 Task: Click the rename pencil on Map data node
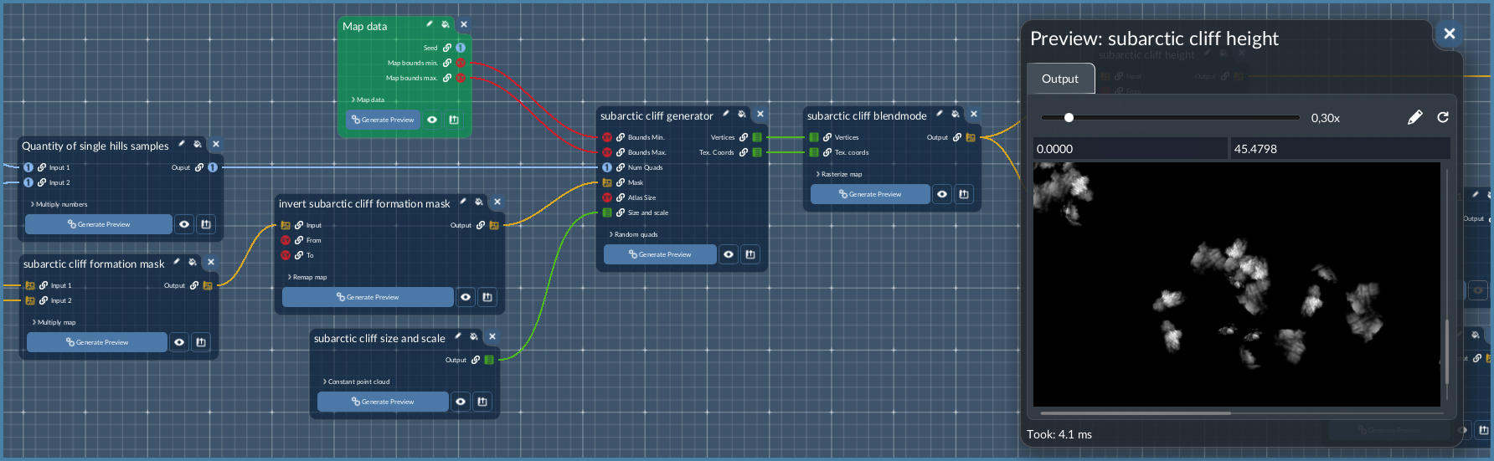point(430,25)
